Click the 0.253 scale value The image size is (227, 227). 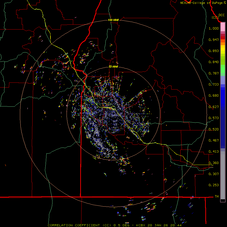point(214,185)
